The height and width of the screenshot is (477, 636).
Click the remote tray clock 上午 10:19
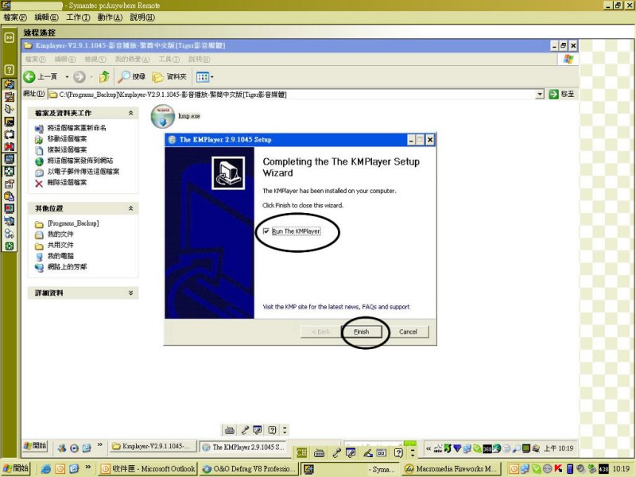tap(559, 448)
